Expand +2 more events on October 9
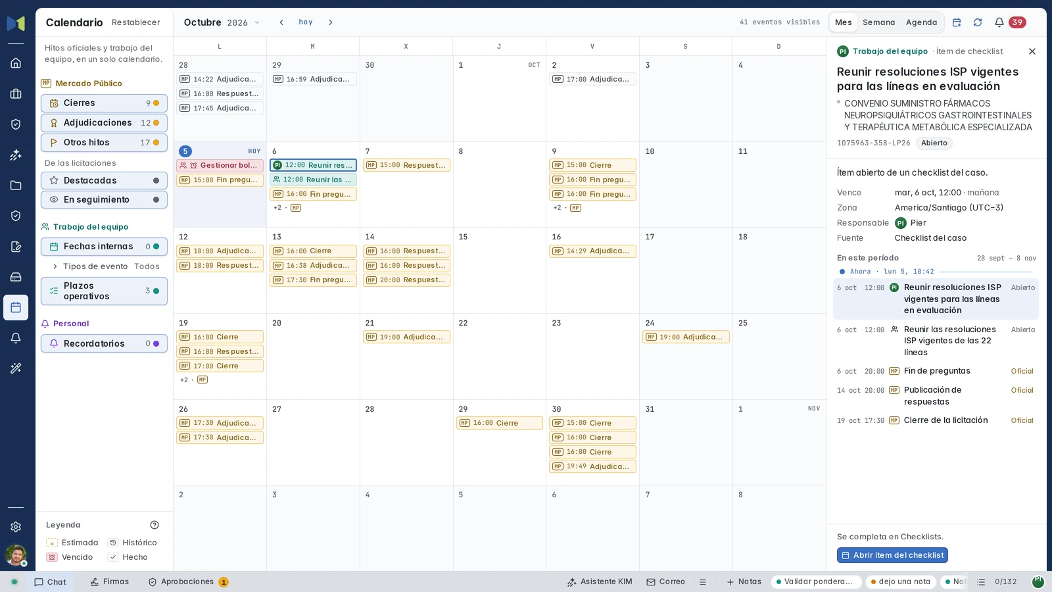Image resolution: width=1052 pixels, height=592 pixels. tap(567, 208)
